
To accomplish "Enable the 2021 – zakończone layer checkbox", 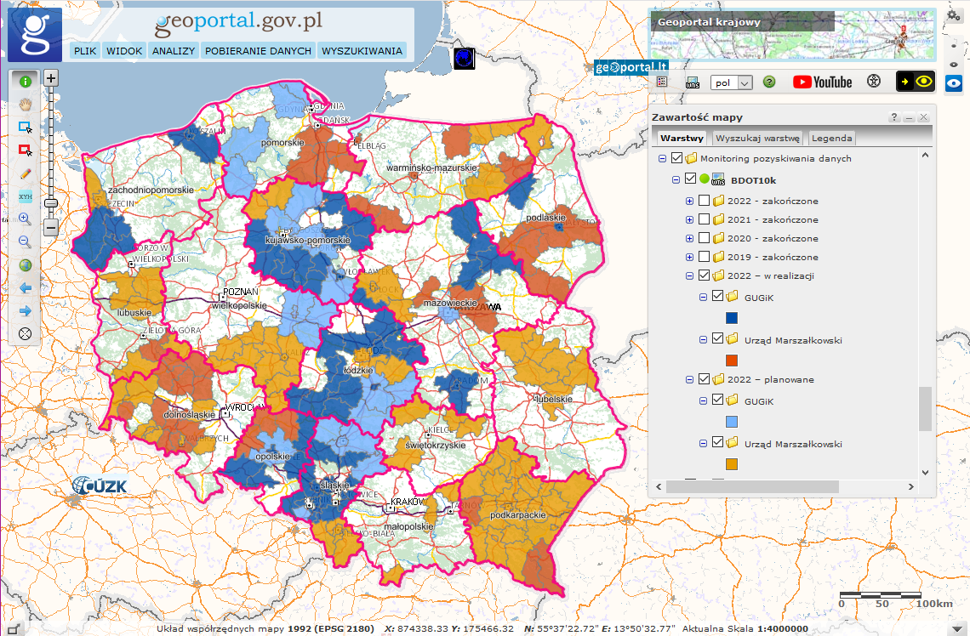I will pos(704,219).
